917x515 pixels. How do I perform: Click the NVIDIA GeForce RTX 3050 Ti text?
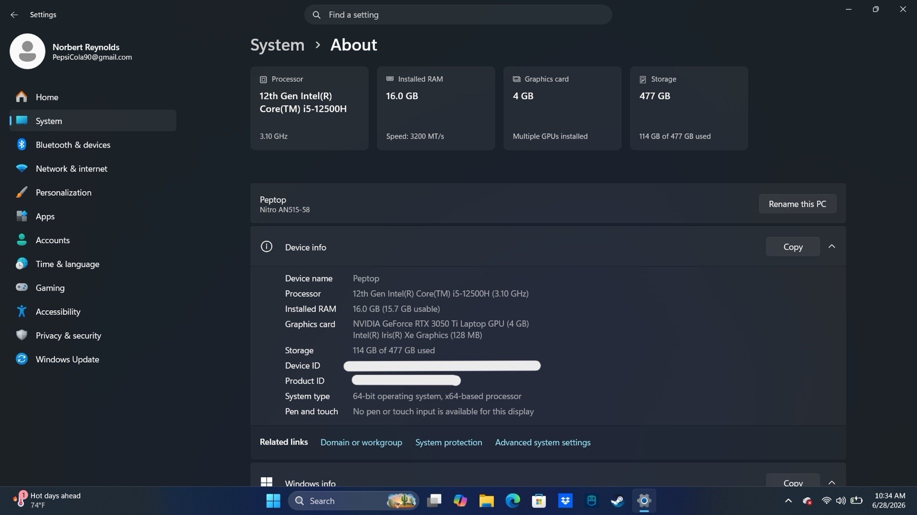(x=441, y=324)
